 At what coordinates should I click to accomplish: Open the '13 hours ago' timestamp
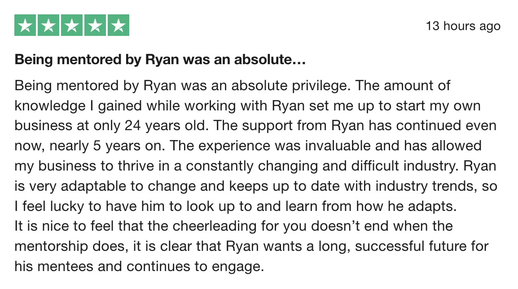(x=463, y=26)
